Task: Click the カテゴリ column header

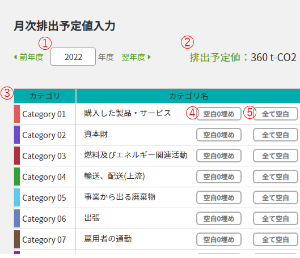Action: coord(45,96)
